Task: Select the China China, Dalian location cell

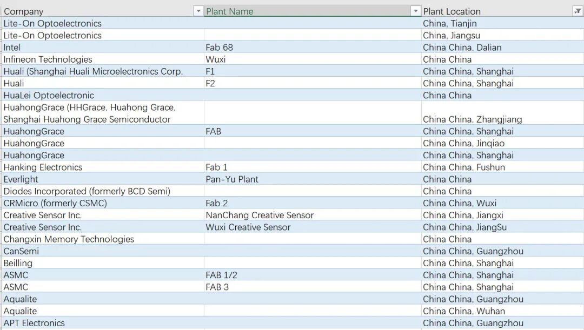Action: 502,47
